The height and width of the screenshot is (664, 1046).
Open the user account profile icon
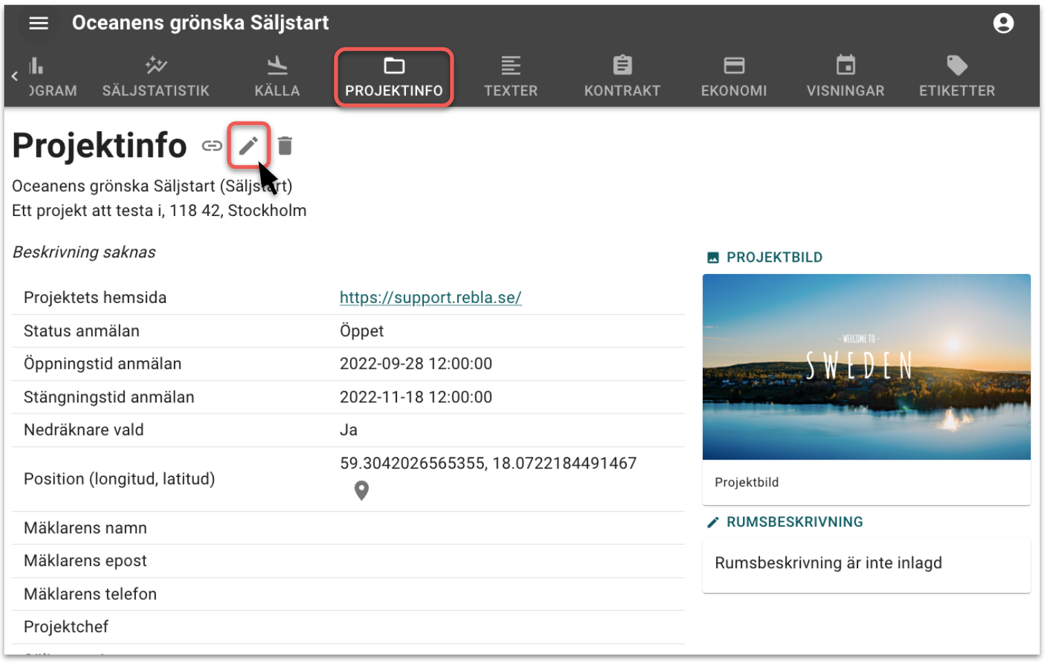pyautogui.click(x=1003, y=23)
